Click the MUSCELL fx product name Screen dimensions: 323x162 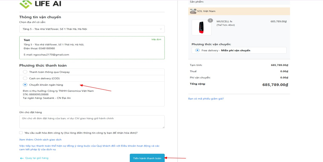click(224, 22)
